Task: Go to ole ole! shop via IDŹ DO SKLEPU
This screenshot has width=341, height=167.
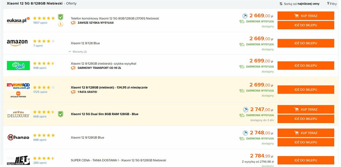Action: tap(306, 65)
